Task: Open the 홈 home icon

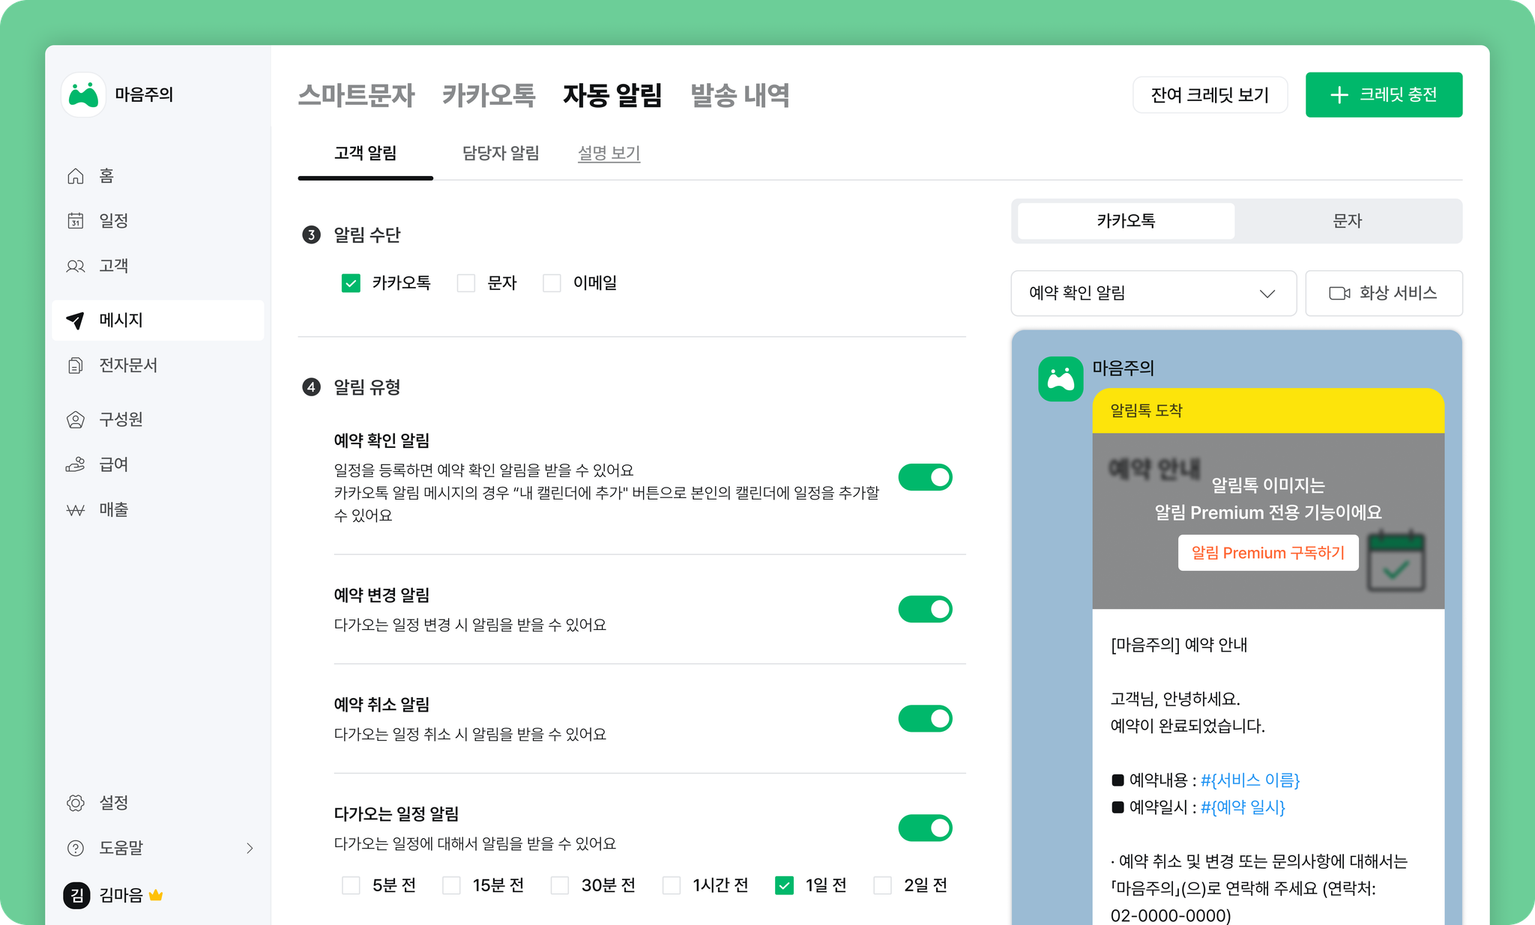Action: pos(76,176)
